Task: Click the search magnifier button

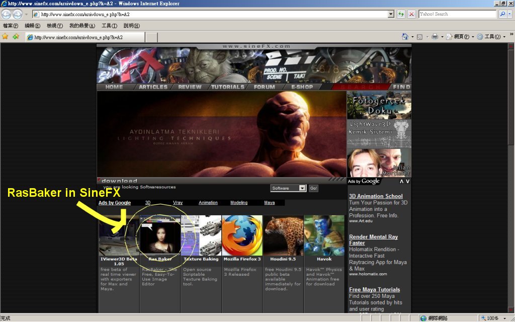Action: (502, 14)
